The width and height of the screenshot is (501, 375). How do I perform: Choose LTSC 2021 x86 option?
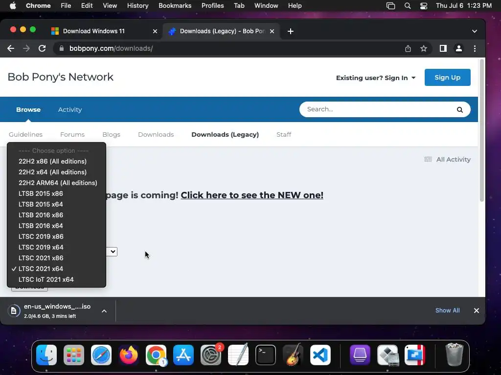[x=57, y=258]
